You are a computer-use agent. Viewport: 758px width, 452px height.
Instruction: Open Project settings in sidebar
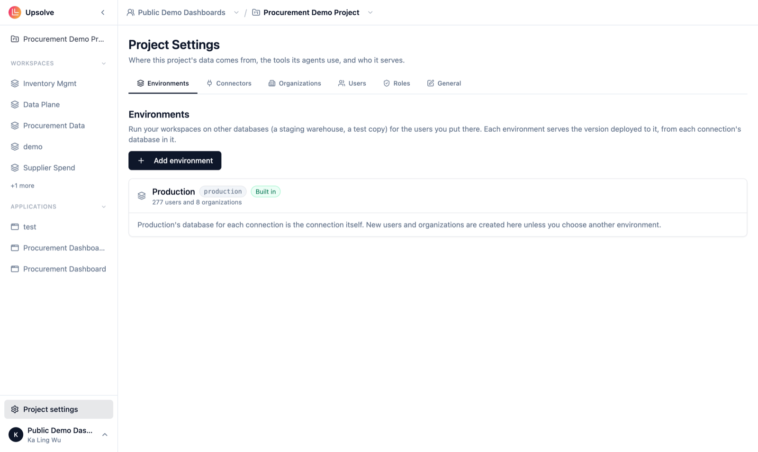tap(59, 409)
